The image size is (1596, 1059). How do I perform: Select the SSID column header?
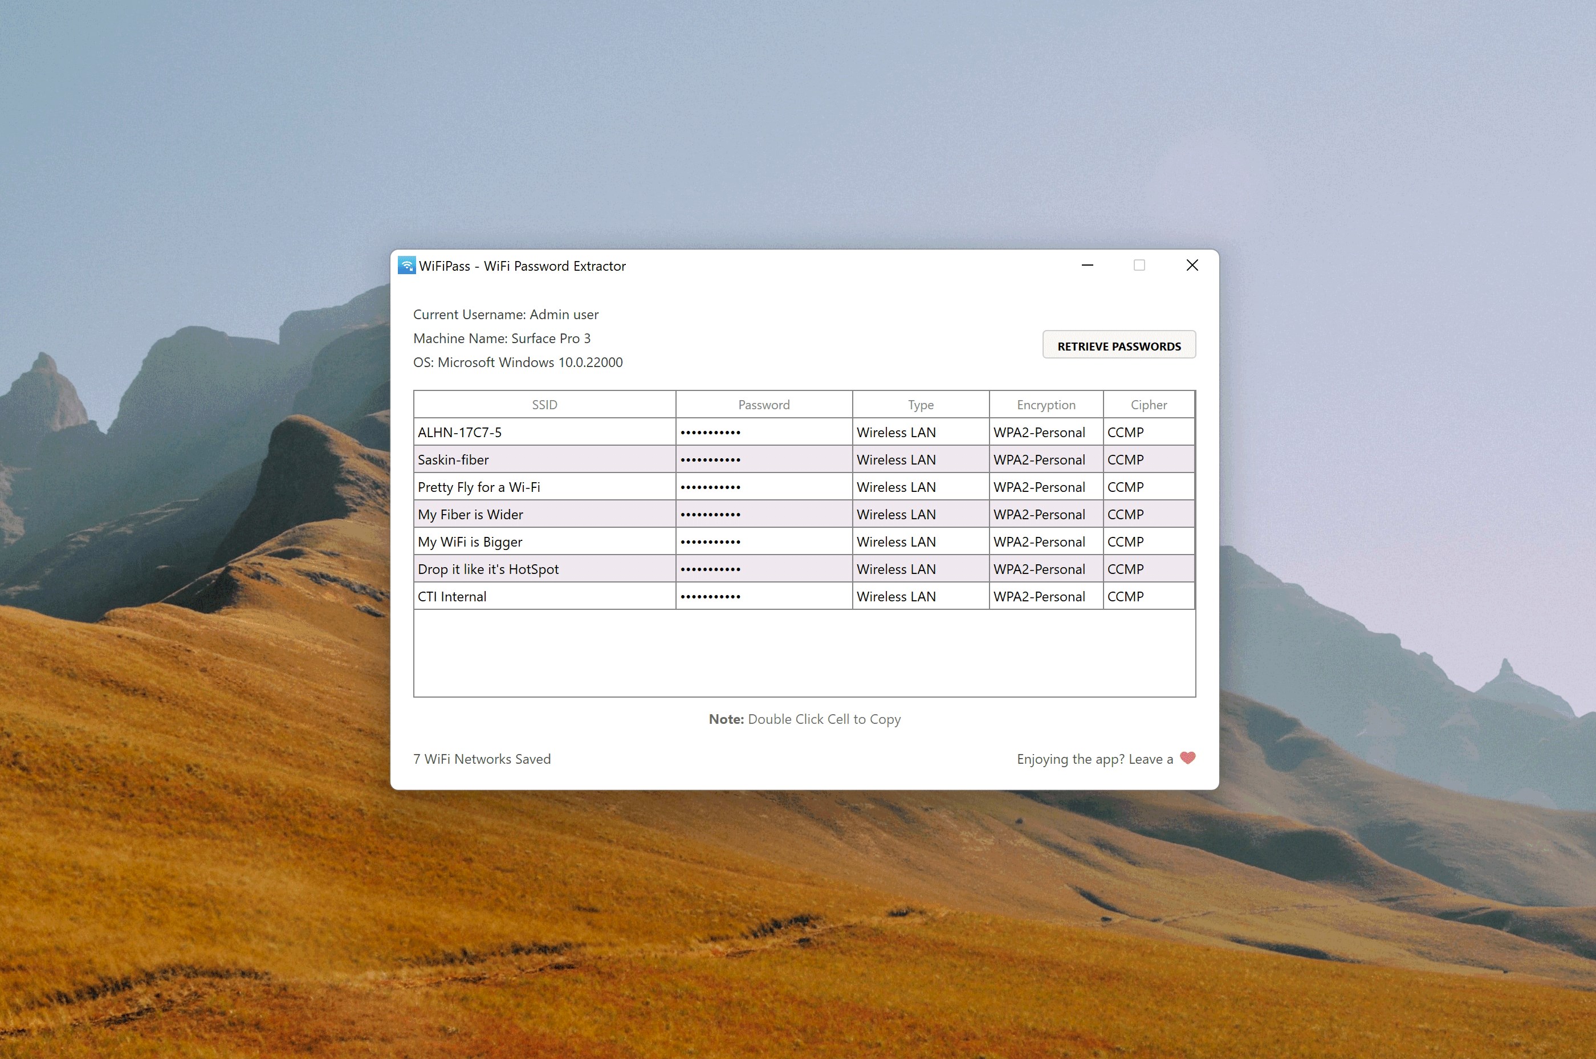(x=544, y=404)
